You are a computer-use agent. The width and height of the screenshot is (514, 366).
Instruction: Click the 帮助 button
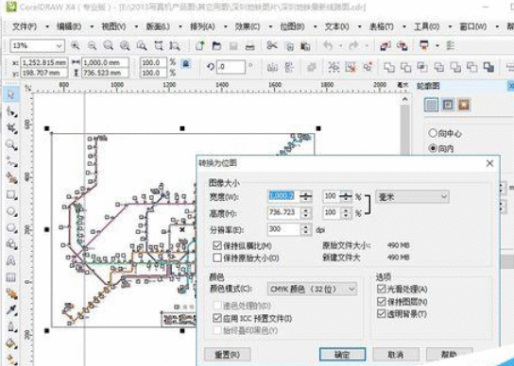coord(450,355)
